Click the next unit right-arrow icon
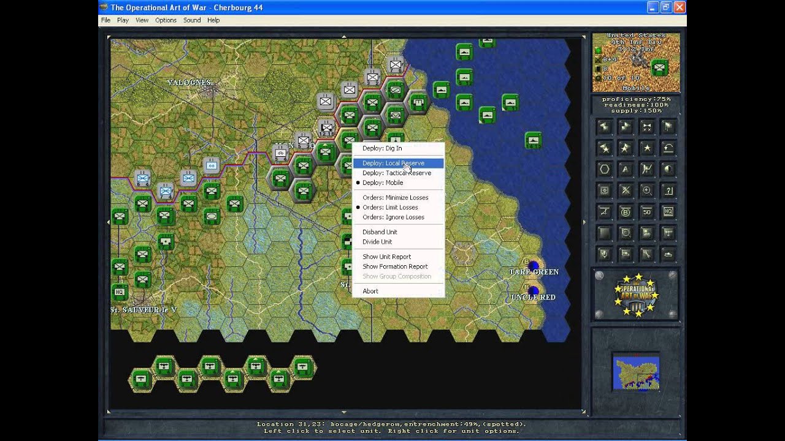 coord(626,126)
